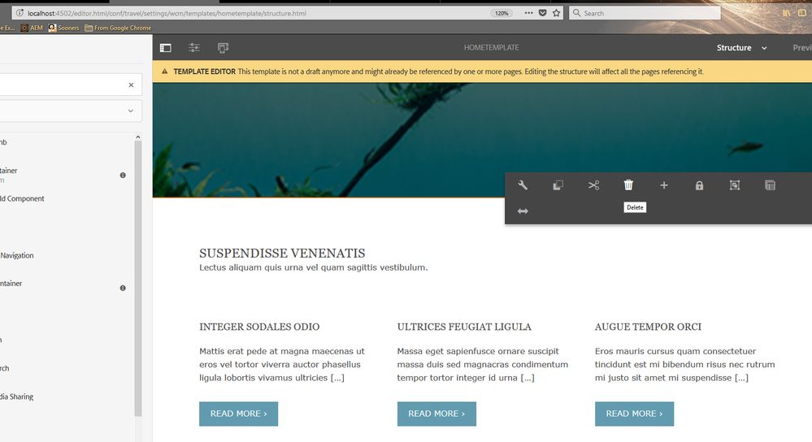Click the components list scrollbar
Viewport: 812px width, 442px height.
coord(137,277)
